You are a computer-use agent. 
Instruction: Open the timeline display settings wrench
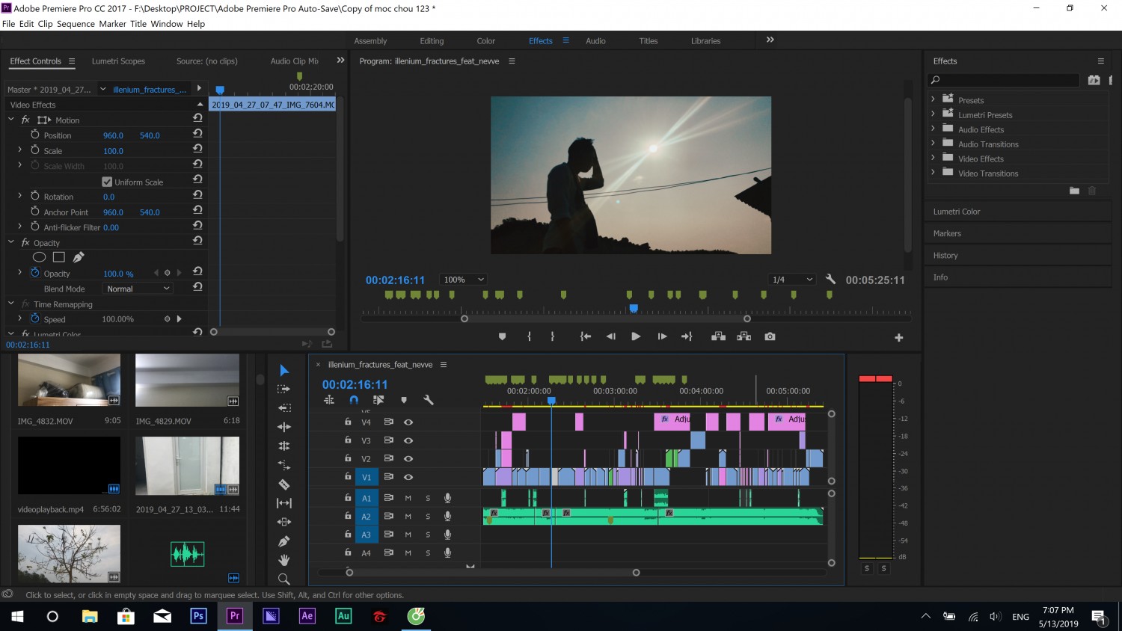point(429,400)
